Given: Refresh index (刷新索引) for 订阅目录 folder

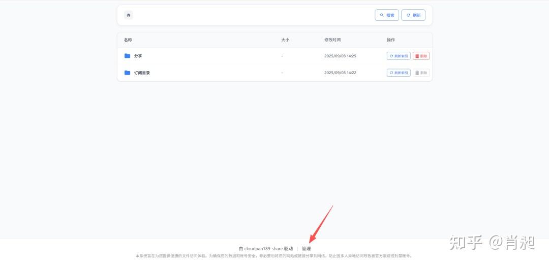Looking at the screenshot, I should [x=399, y=73].
